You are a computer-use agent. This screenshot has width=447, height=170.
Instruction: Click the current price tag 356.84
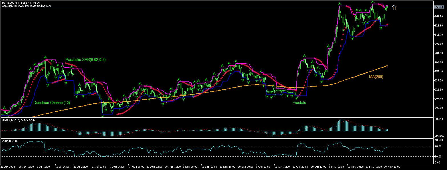438,7
